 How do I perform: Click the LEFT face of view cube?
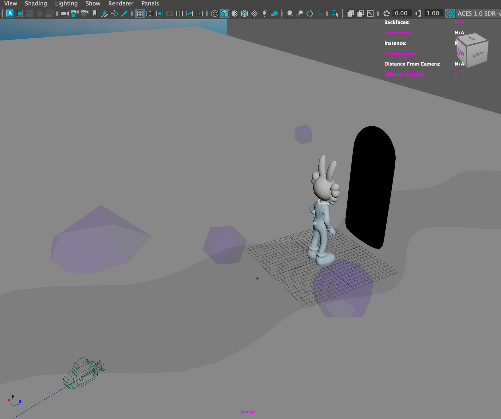(x=477, y=55)
